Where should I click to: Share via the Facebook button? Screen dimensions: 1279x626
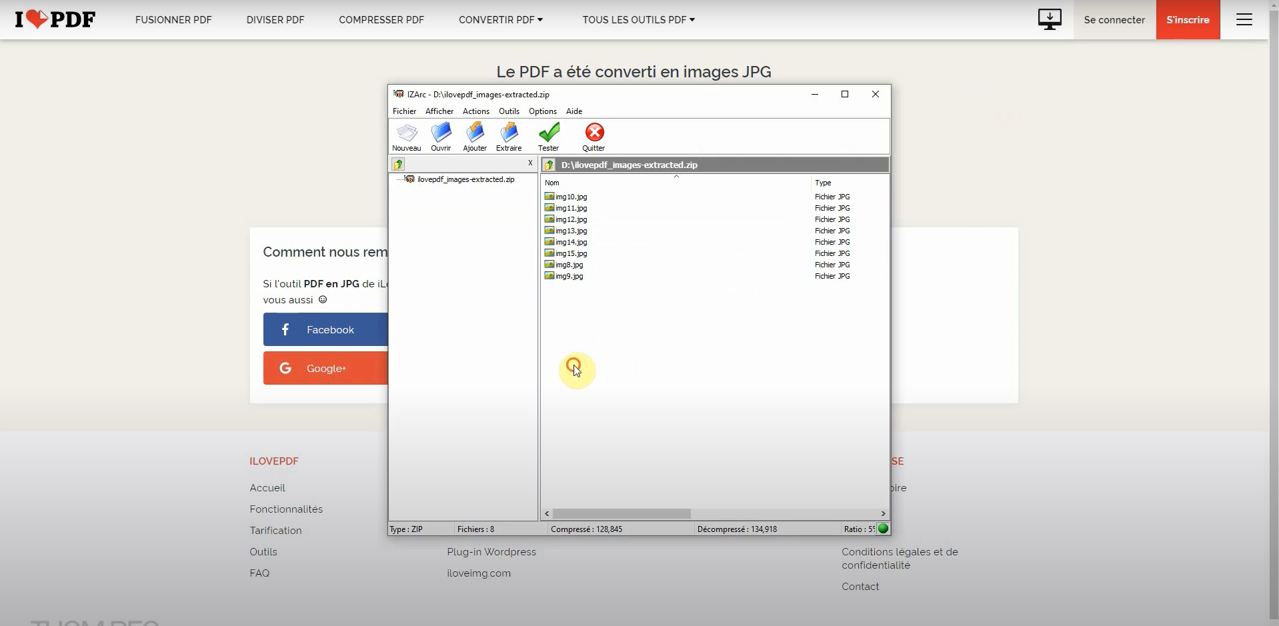[x=325, y=329]
